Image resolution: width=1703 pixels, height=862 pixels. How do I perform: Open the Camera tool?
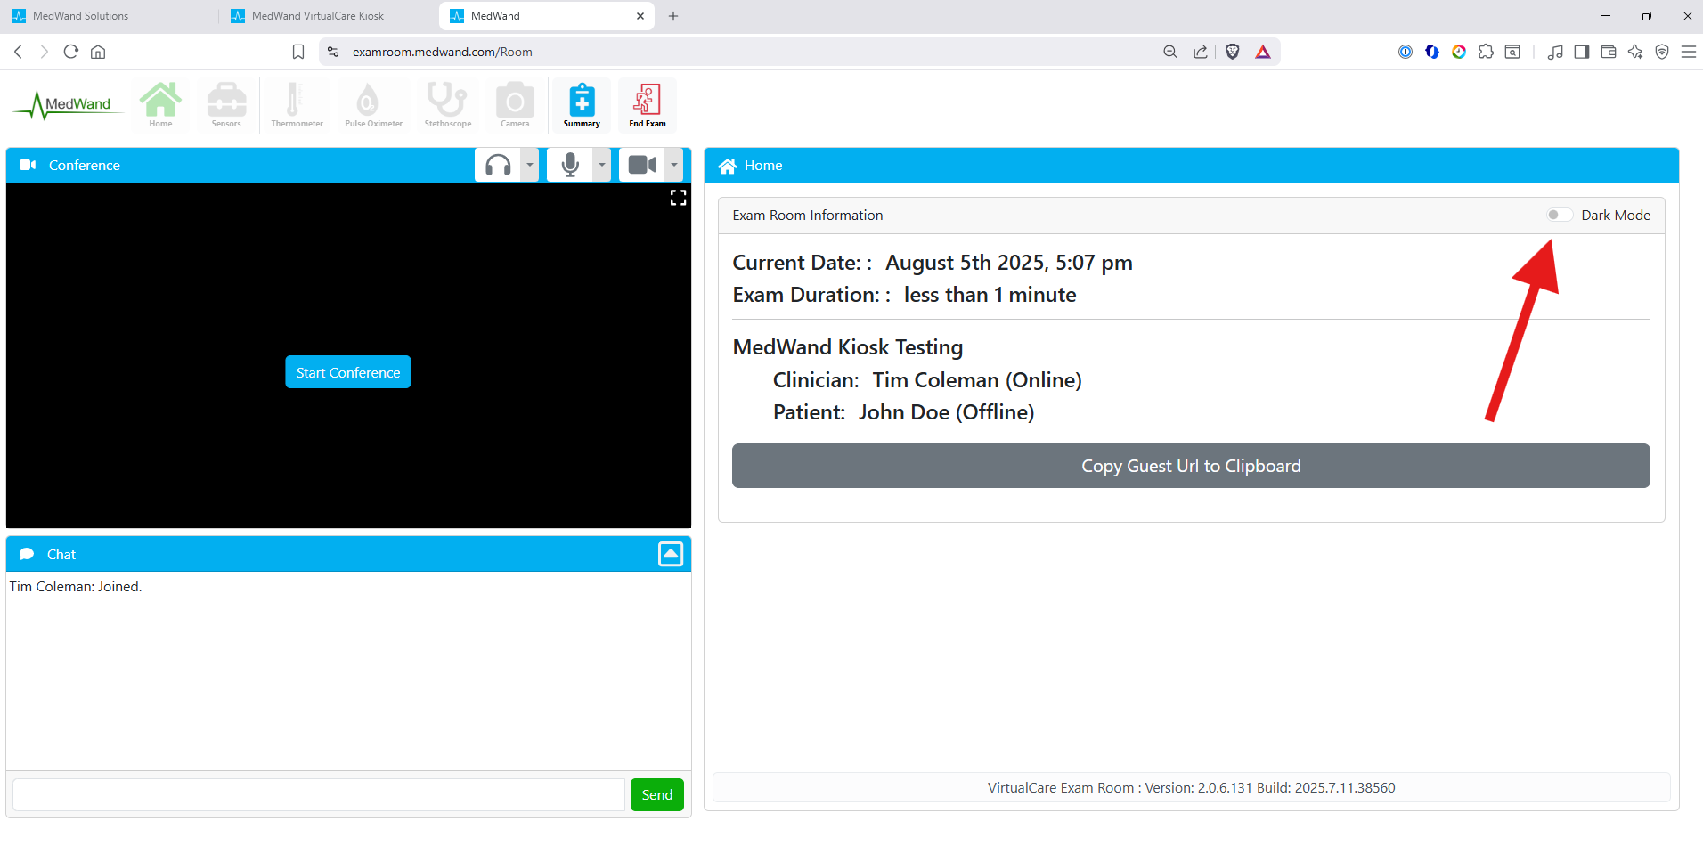pos(515,104)
